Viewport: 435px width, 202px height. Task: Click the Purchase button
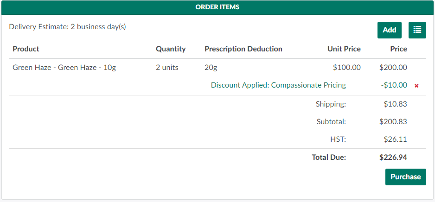(405, 177)
